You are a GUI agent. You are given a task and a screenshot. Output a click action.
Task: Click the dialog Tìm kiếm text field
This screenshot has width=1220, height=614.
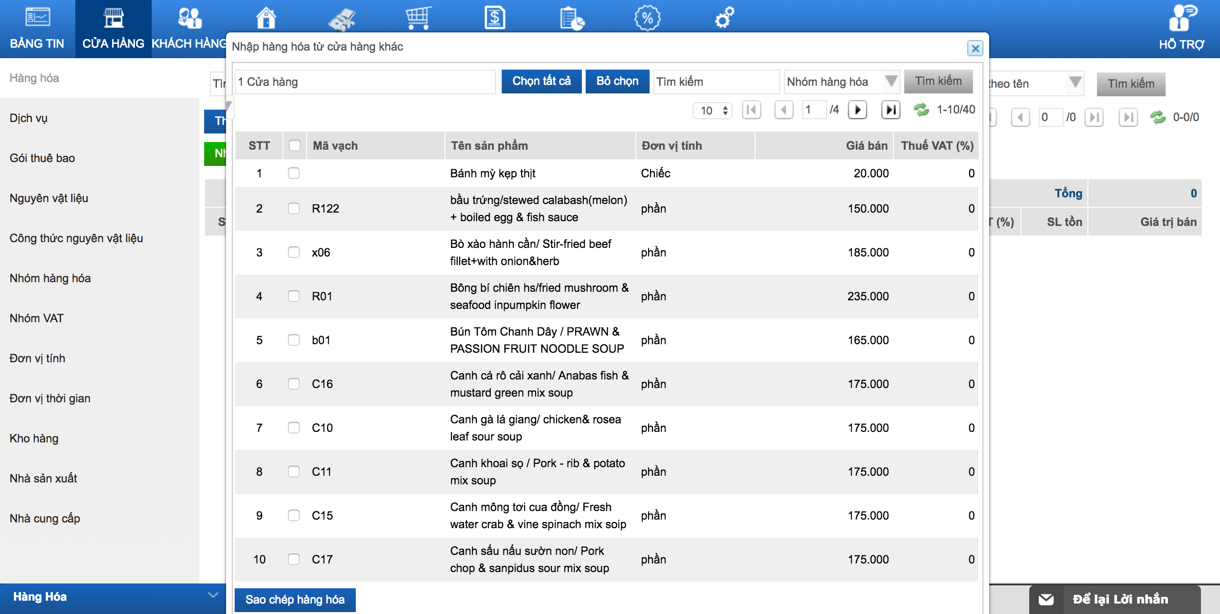coord(715,82)
